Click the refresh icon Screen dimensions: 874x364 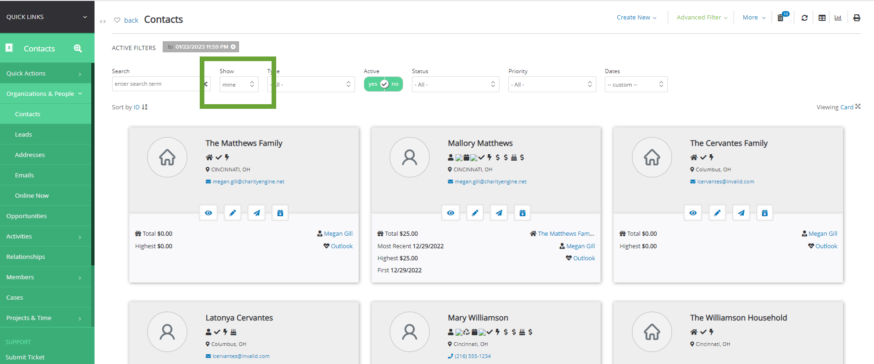coord(804,18)
